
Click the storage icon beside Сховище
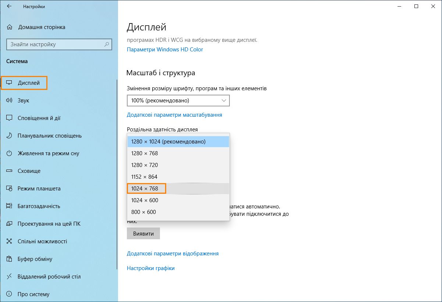(10, 171)
